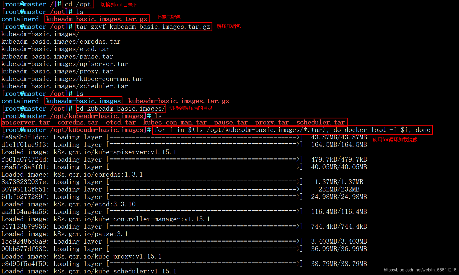Screen dimensions: 459x275
Task: Click 'Loaded image: k8s.gcr.io/kube-proxy:v1.15.1' line
Action: [x=82, y=256]
